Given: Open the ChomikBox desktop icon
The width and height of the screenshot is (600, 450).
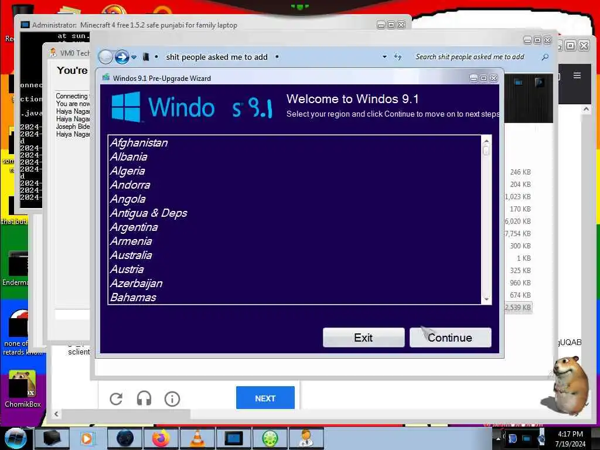Looking at the screenshot, I should (22, 390).
